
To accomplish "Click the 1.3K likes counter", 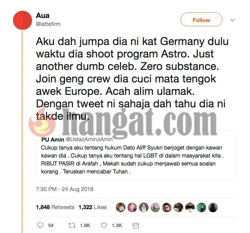I will 117,225.
